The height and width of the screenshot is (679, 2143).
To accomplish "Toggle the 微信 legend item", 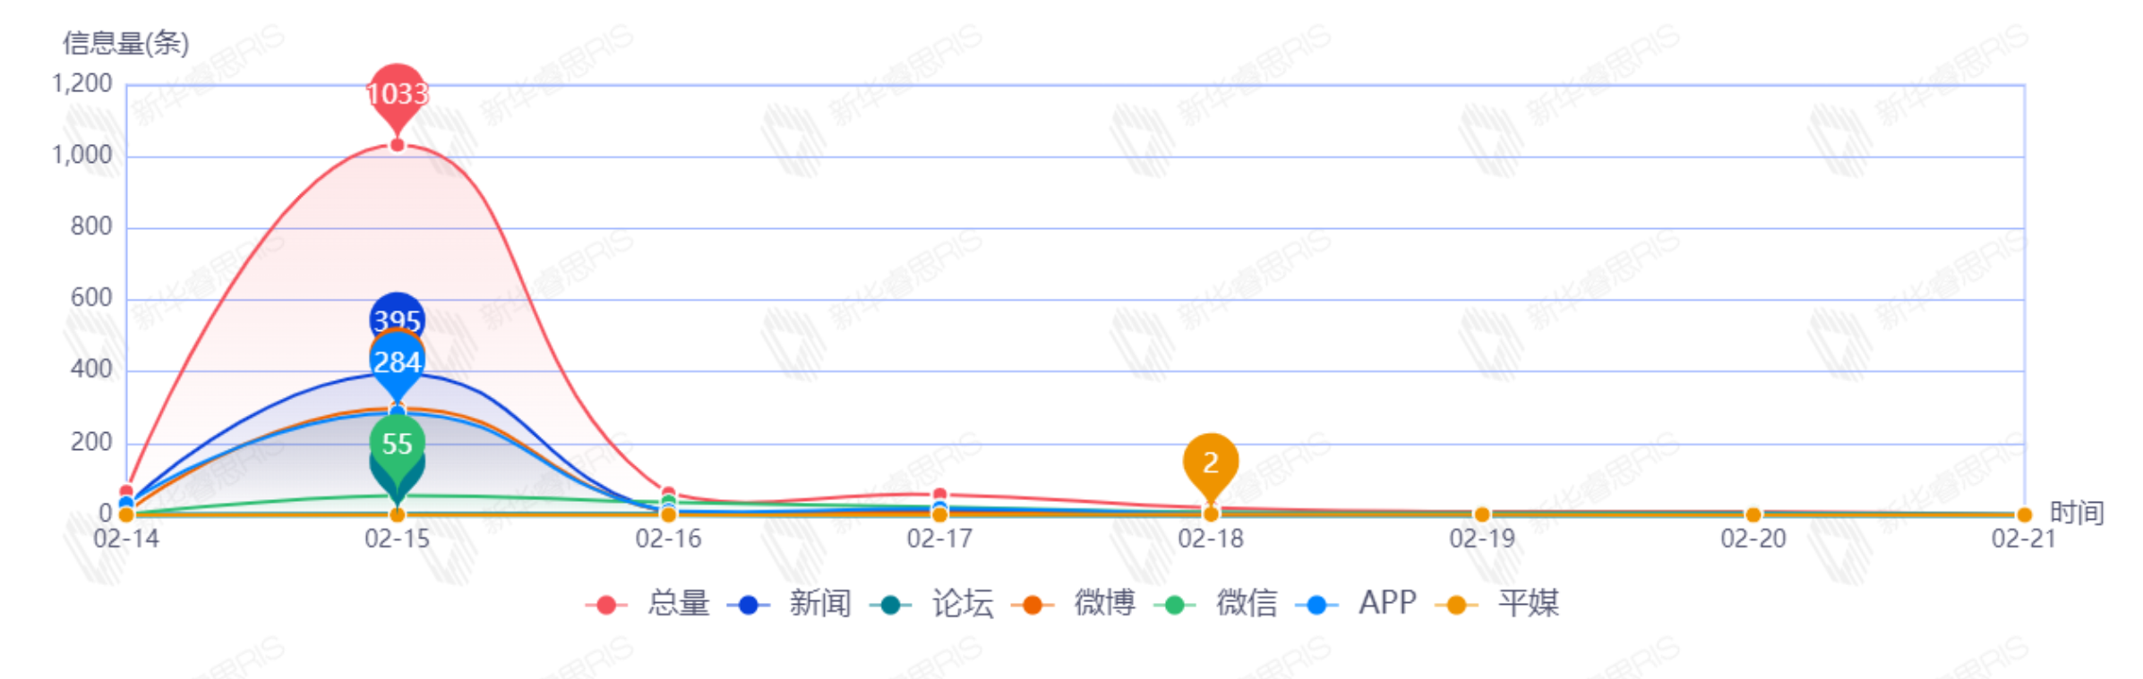I will pos(1216,604).
